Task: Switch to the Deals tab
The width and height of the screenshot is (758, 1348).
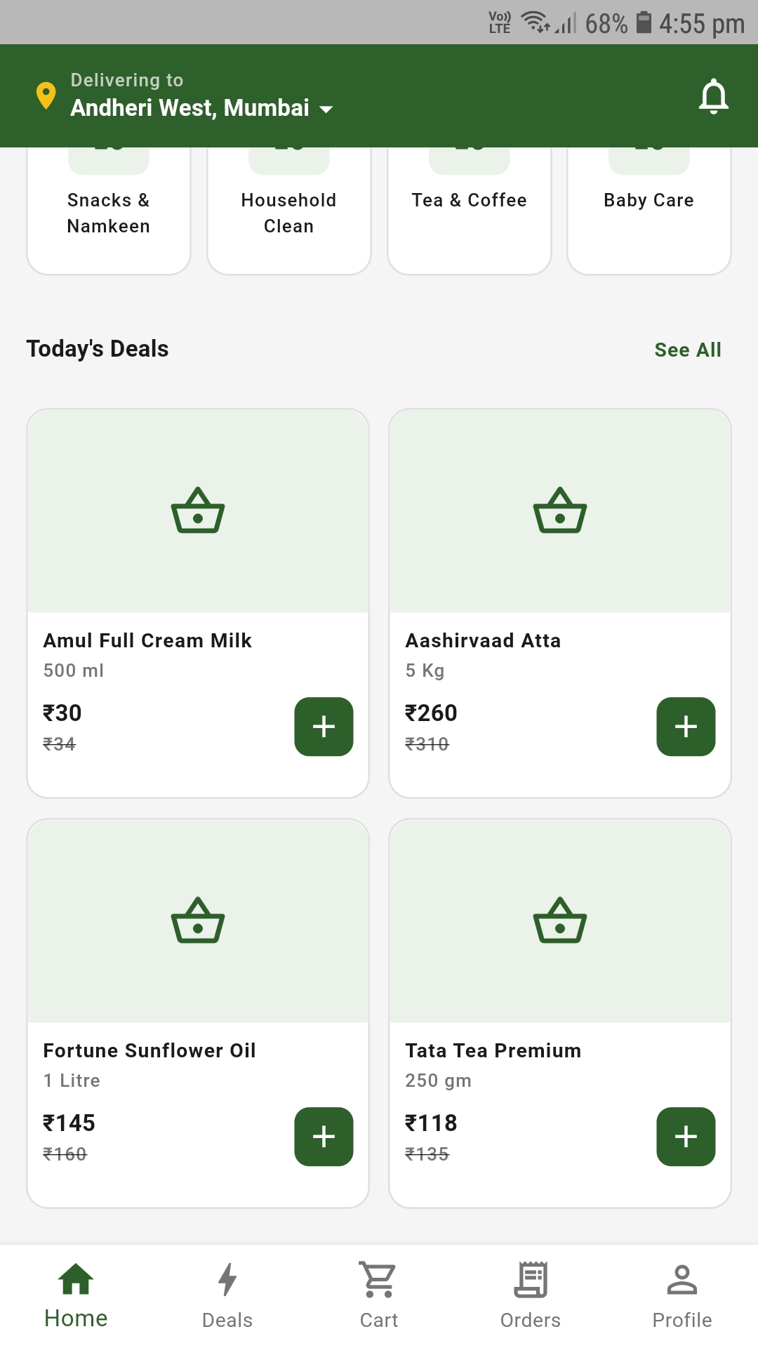Action: click(227, 1297)
